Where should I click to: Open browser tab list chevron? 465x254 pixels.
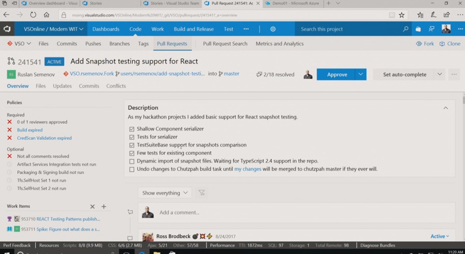click(x=338, y=3)
